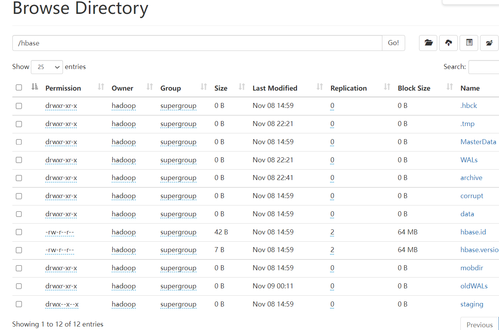This screenshot has height=330, width=499.
Task: Select the checkbox for hbase.id row
Action: [x=19, y=232]
